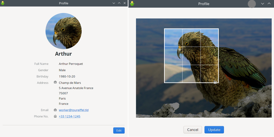Click the +33 1234-1245 phone link
This screenshot has height=137, width=274.
(70, 116)
